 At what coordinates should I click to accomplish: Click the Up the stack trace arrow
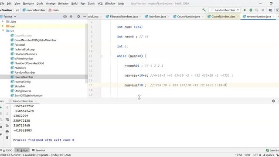pyautogui.click(x=7, y=108)
